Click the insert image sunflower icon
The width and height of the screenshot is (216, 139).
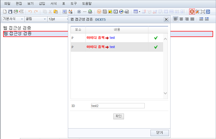pyautogui.click(x=110, y=12)
